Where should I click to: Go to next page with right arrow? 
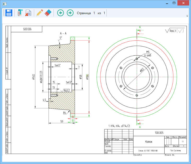[70, 13]
